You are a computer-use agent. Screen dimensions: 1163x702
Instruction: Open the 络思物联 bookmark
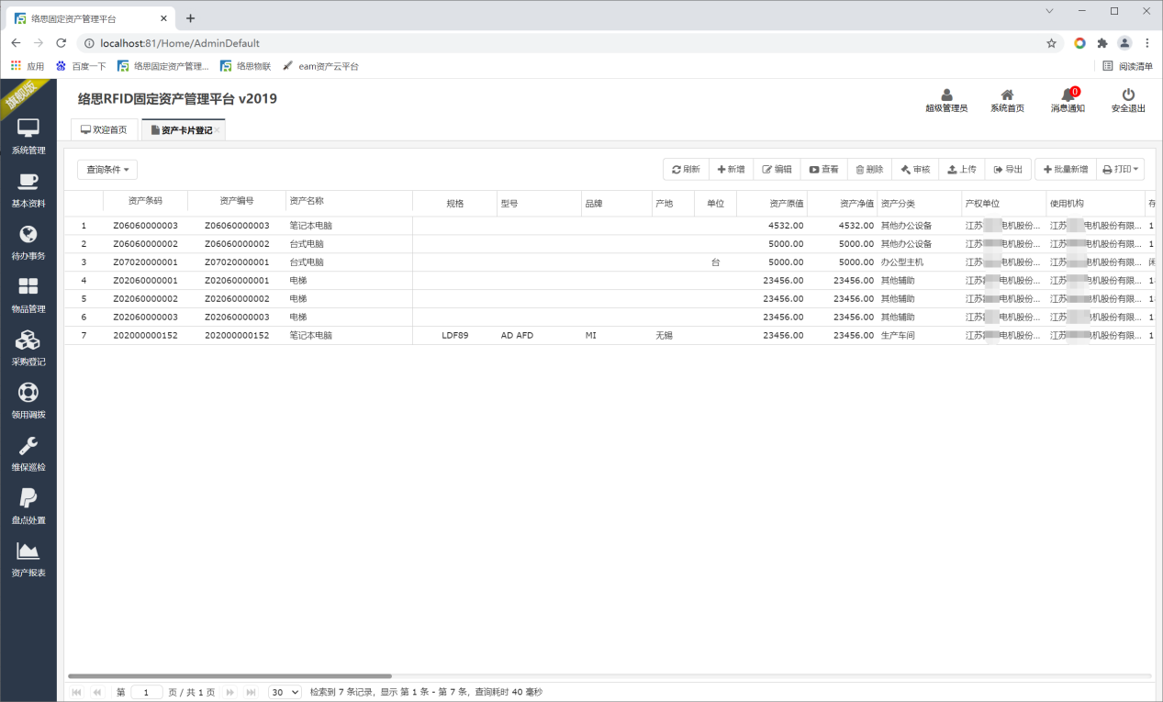coord(245,66)
